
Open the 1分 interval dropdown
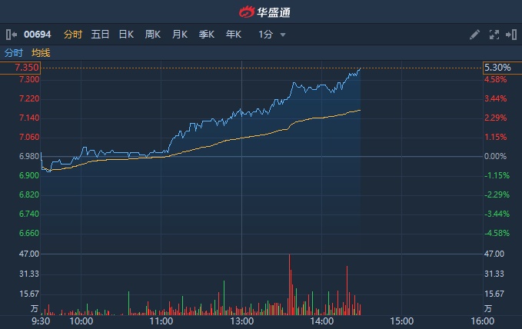[272, 35]
